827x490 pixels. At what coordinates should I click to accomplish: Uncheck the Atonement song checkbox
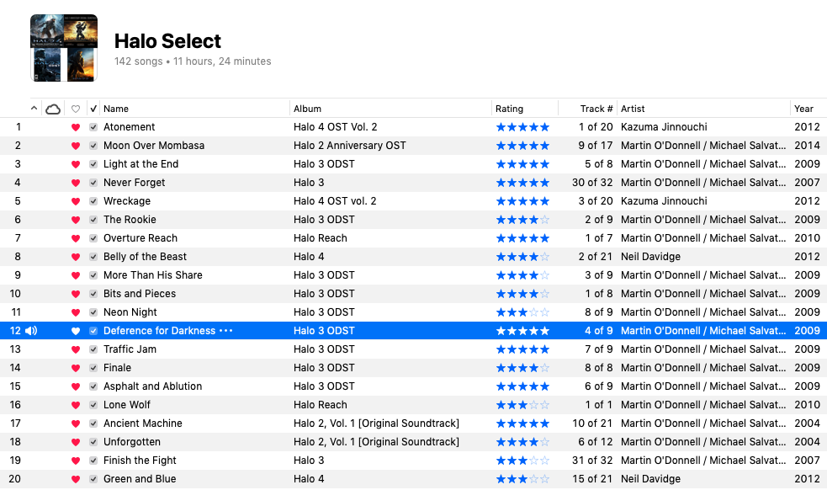coord(93,127)
